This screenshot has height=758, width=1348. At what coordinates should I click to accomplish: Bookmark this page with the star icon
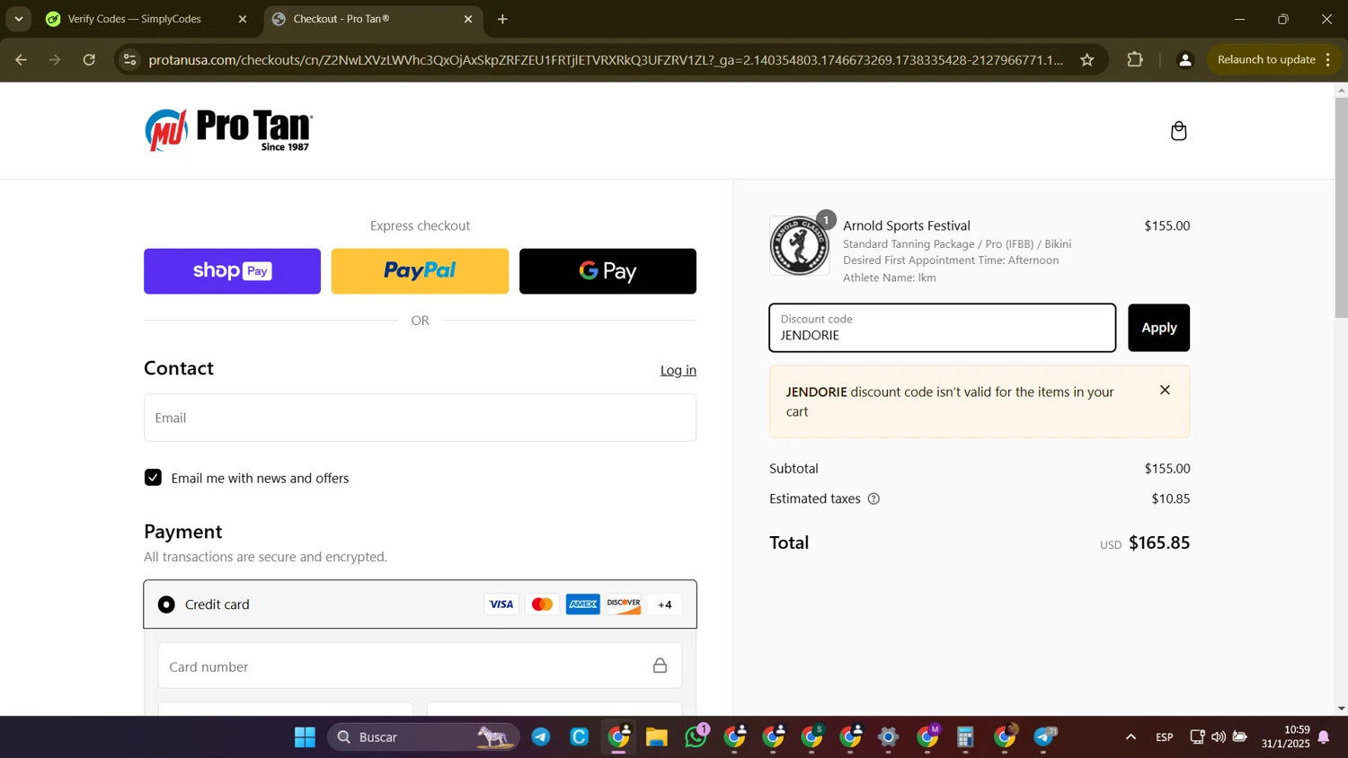(1087, 60)
